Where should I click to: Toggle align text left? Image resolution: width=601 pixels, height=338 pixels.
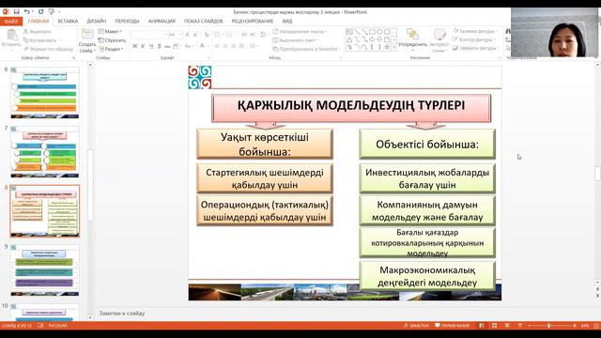217,46
